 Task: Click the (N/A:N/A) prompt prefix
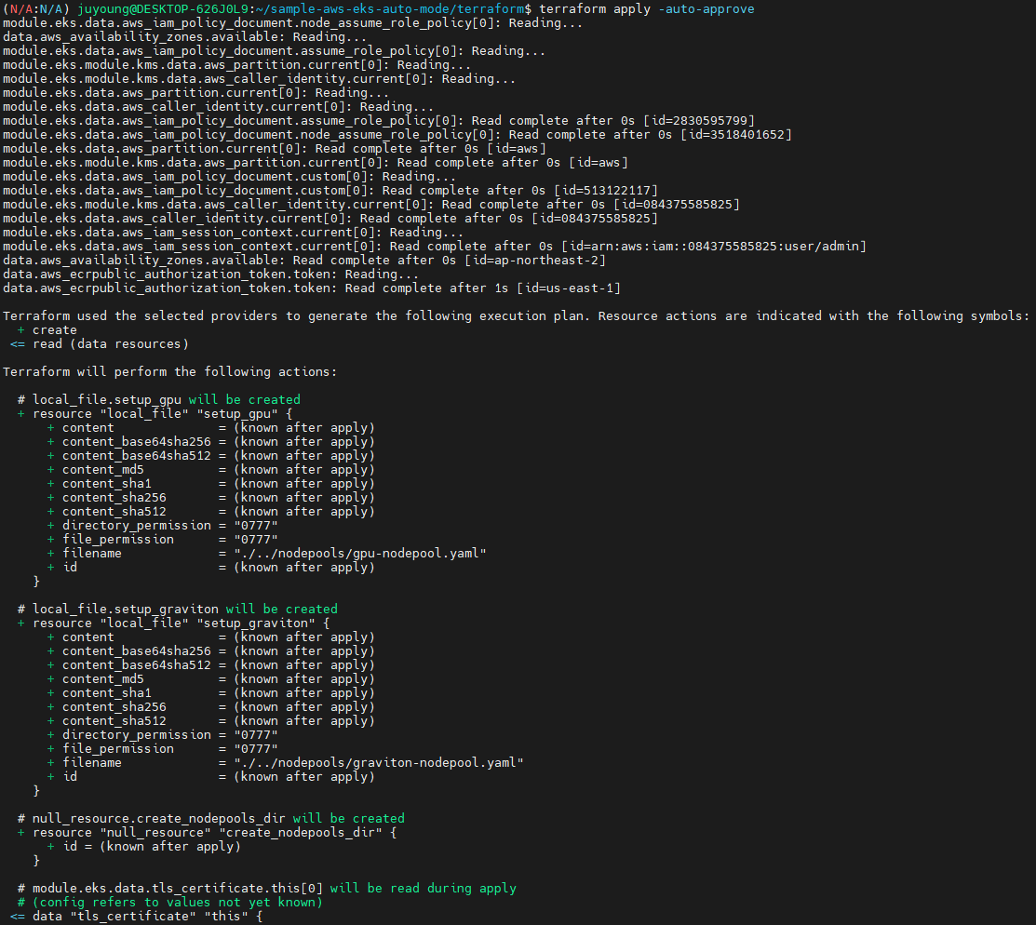[x=36, y=9]
